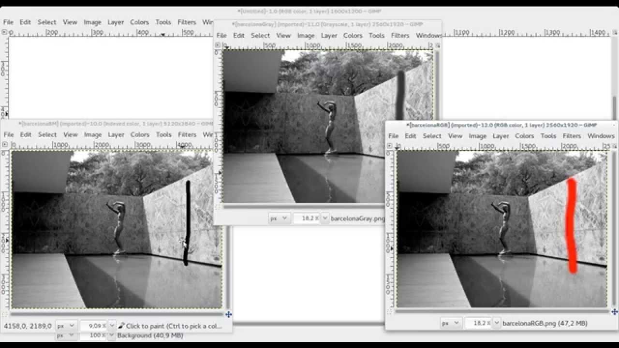Click paintbrush icon in barcelonaBM status bar

[x=121, y=326]
